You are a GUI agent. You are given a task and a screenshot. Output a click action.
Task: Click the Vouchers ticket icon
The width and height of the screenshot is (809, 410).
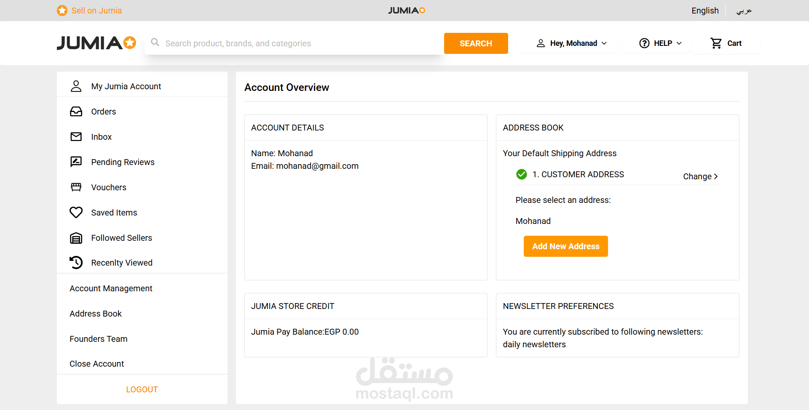point(76,187)
